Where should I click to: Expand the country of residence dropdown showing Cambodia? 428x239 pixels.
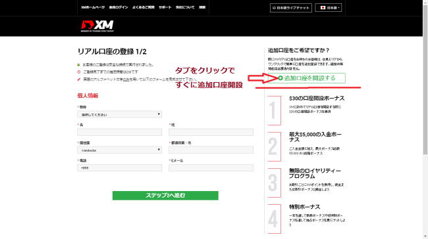point(120,150)
